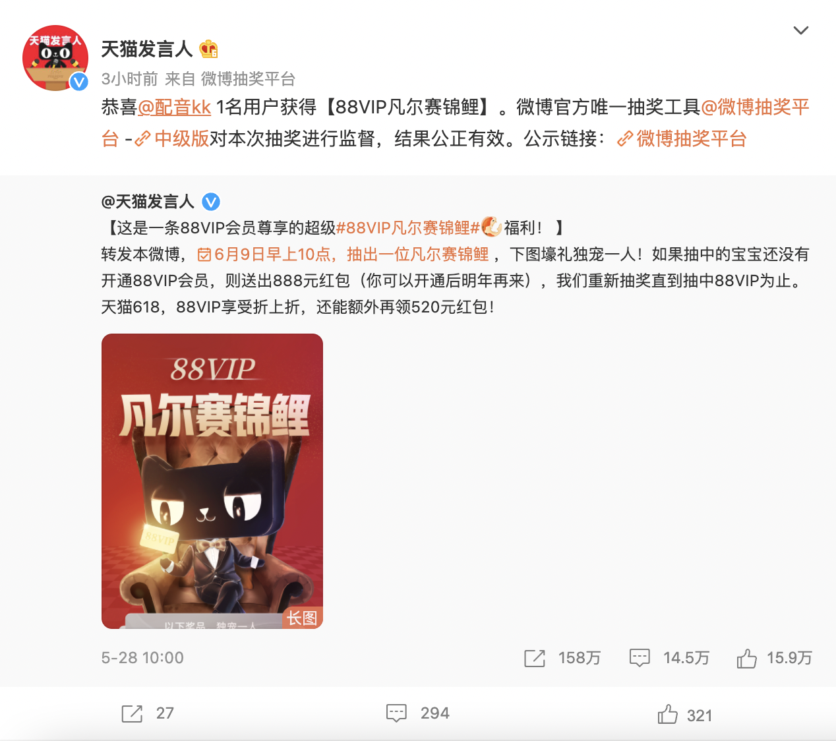The image size is (836, 741).
Task: Click the 天猫发言人 profile avatar
Action: click(x=55, y=58)
